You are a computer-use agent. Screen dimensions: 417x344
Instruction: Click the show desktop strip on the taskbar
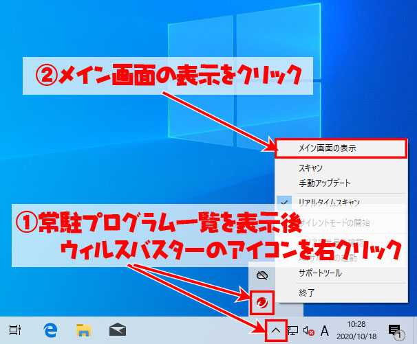pyautogui.click(x=415, y=330)
